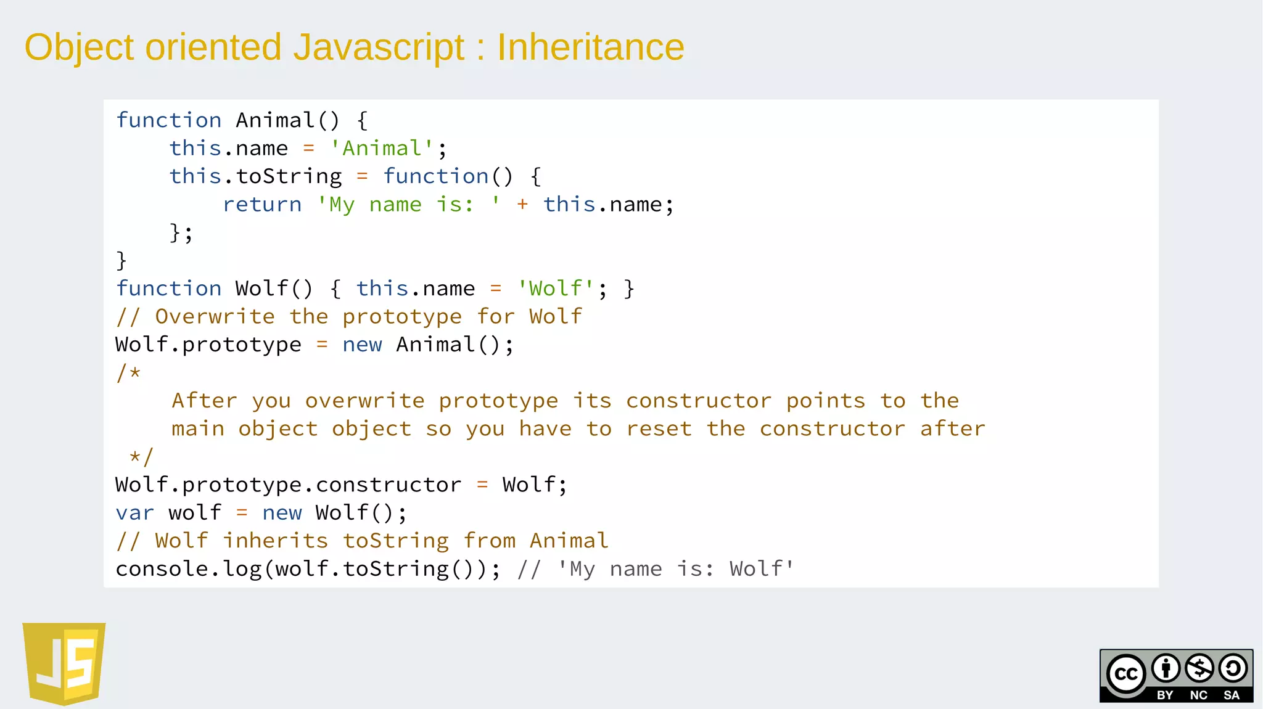Screen dimensions: 1263x709
Task: Click the 'Animal' string literal in this.name
Action: coord(382,149)
